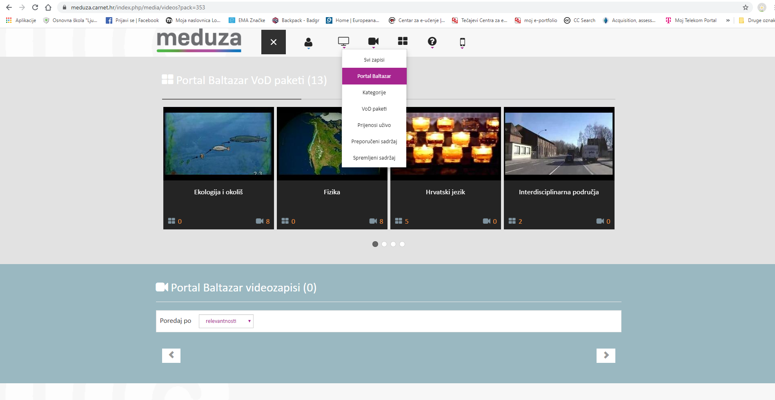Image resolution: width=775 pixels, height=400 pixels.
Task: Open the video camera icon menu
Action: coord(373,41)
